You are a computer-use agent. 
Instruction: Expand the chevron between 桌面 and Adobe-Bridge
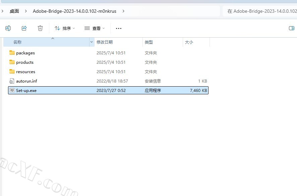click(26, 11)
